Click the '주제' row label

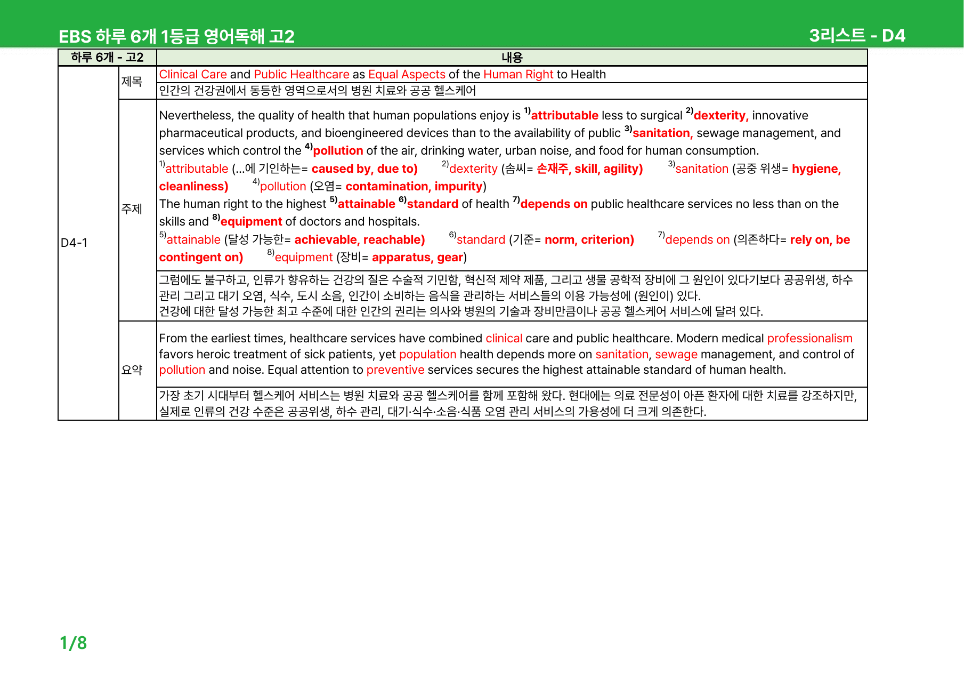132,209
